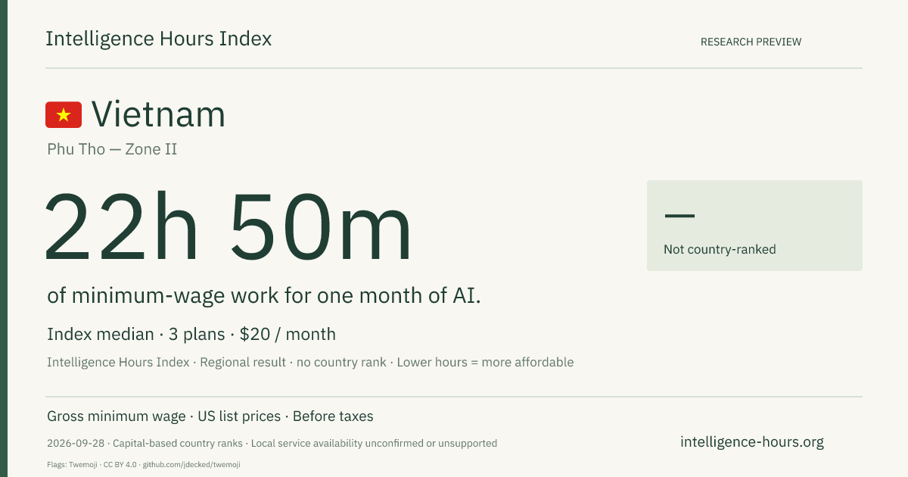Open the intelligence-hours.org link
Viewport: 908px width, 477px height.
752,442
